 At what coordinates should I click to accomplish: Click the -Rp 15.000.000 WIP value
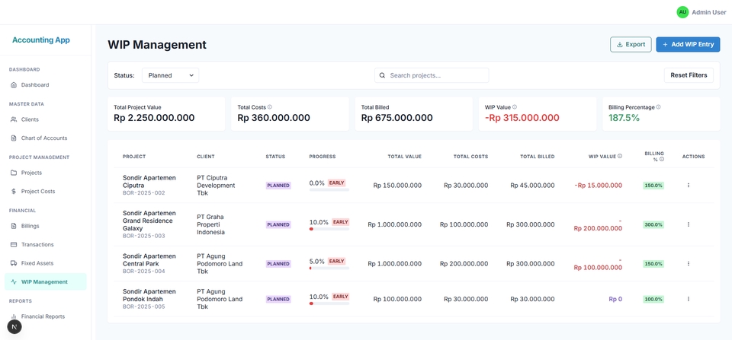[598, 186]
